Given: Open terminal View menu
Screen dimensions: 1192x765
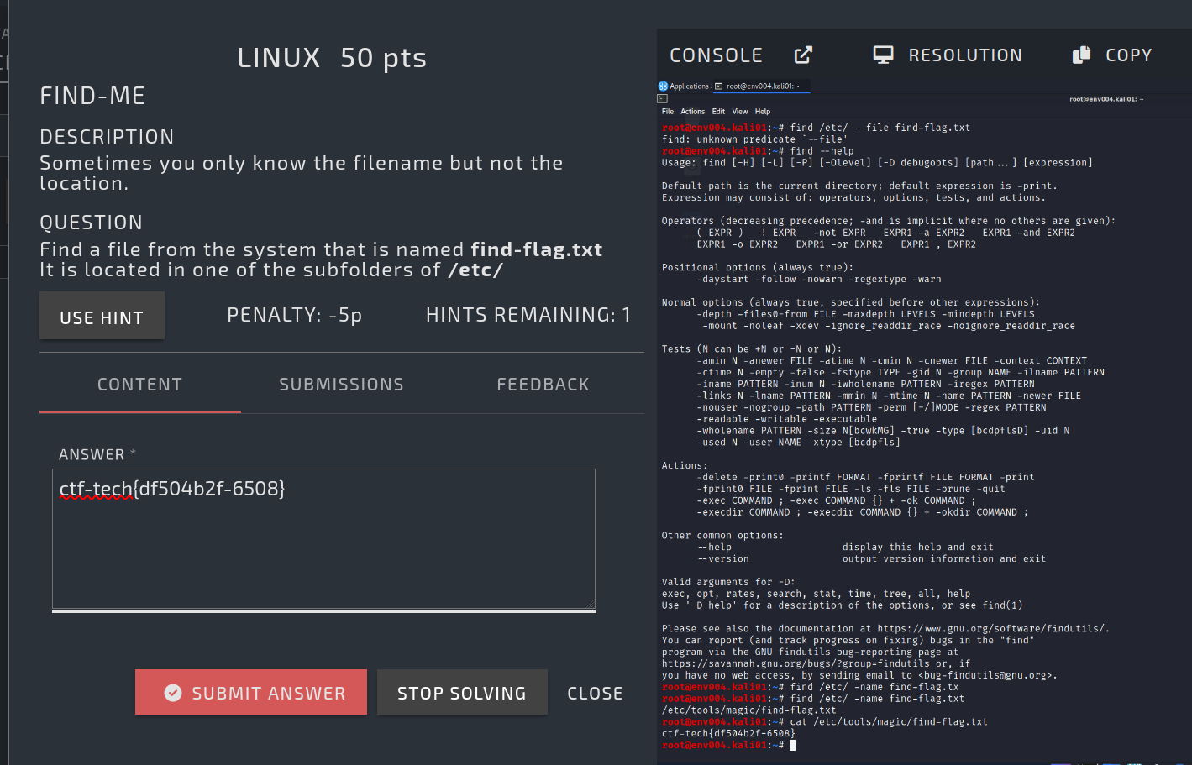Looking at the screenshot, I should 739,112.
